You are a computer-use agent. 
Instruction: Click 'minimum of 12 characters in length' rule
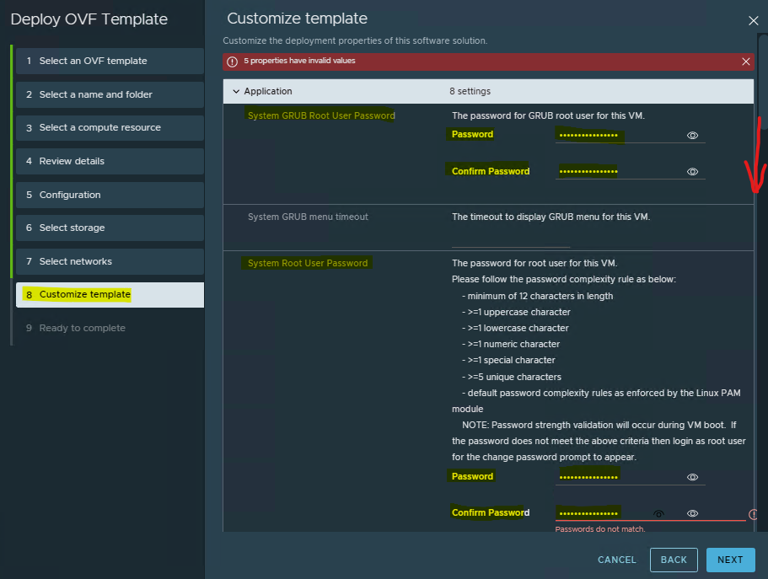(540, 296)
